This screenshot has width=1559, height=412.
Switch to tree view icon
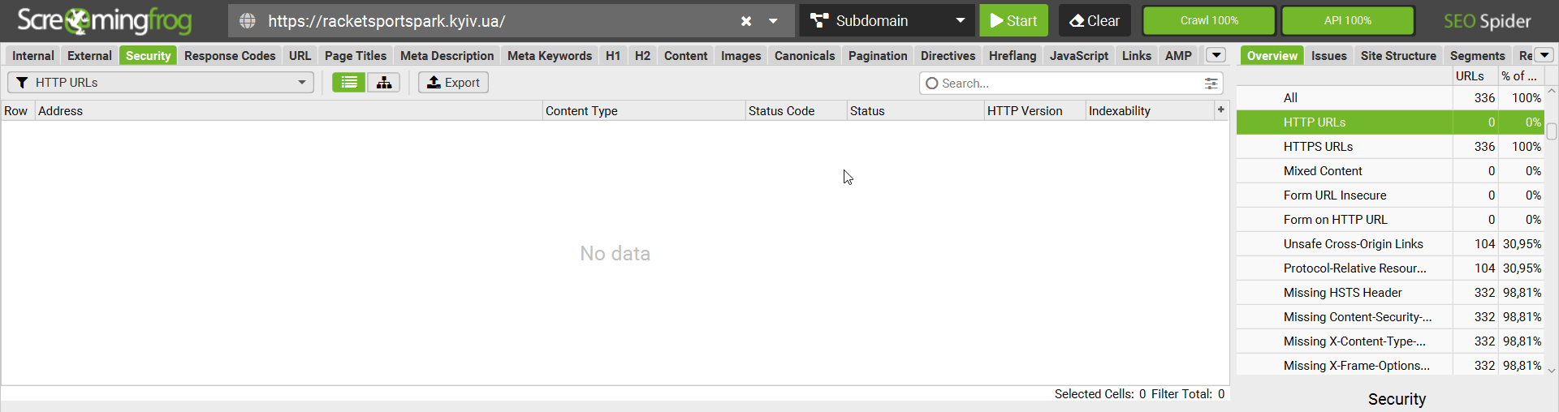(384, 83)
